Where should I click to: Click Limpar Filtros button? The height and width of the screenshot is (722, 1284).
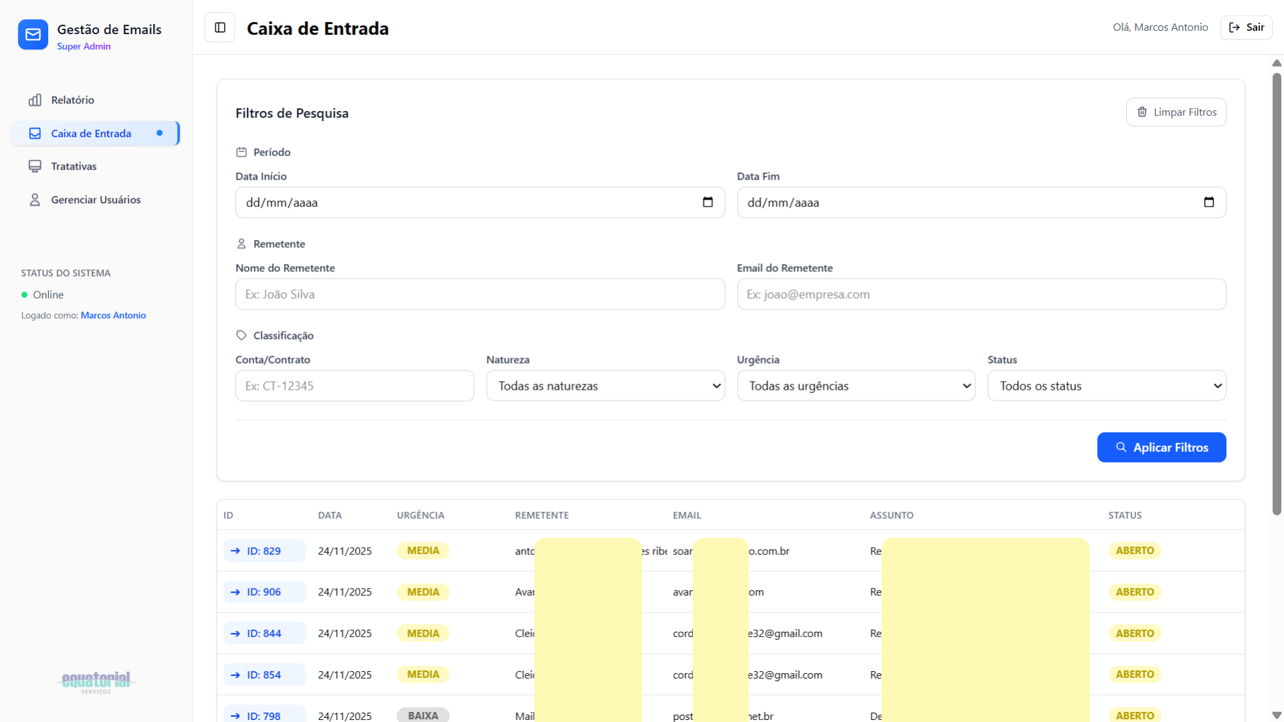point(1176,112)
